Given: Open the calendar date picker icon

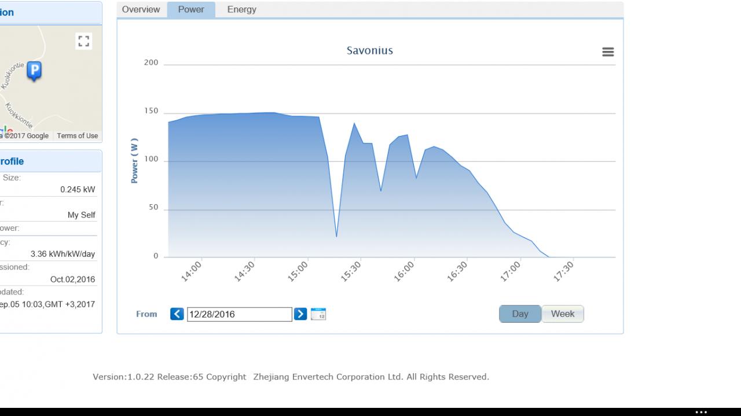Looking at the screenshot, I should [318, 314].
